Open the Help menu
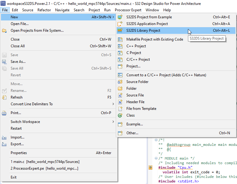 pyautogui.click(x=167, y=10)
